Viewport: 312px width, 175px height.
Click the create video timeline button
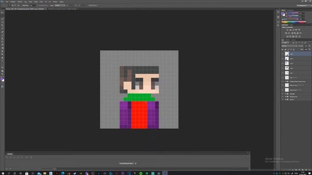(x=127, y=163)
